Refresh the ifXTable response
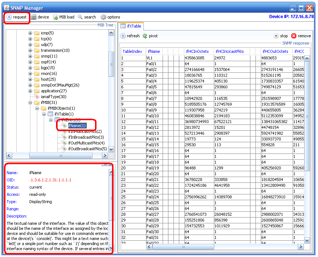The height and width of the screenshot is (257, 318). [x=130, y=36]
